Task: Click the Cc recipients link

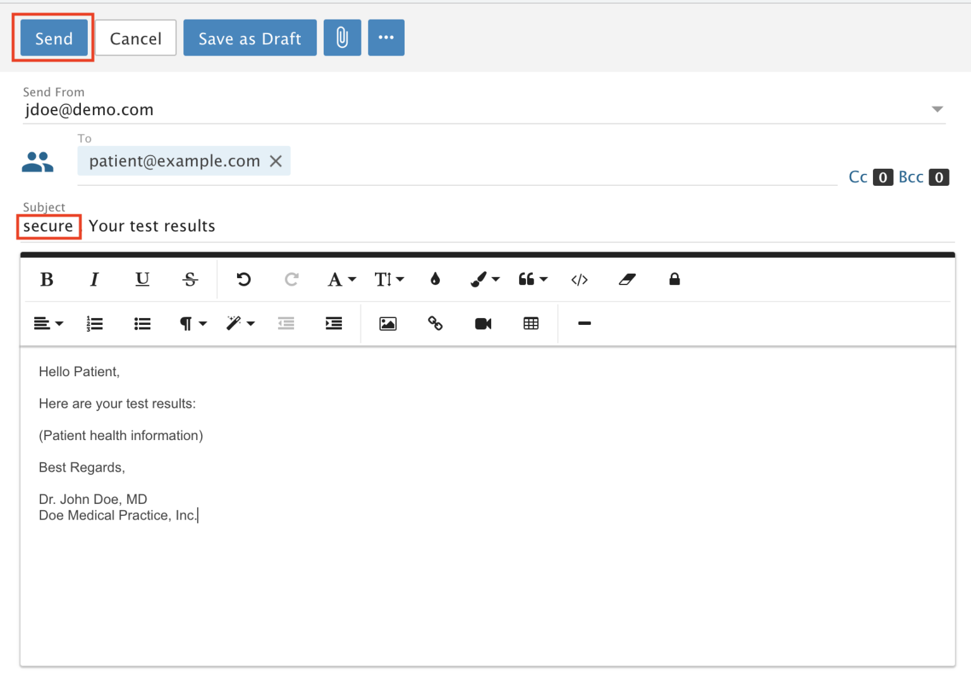Action: pos(858,177)
